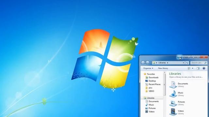Viewport: 209px width, 117px height.
Task: Open the pics folder in Favorites
Action: point(149,88)
